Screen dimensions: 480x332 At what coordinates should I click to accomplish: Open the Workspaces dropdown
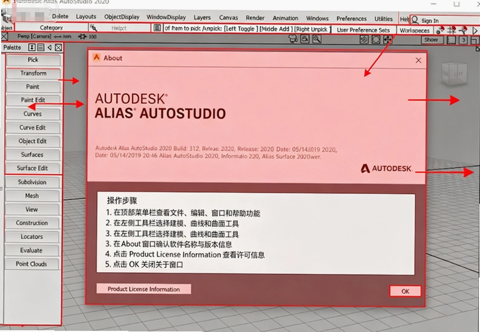click(415, 30)
